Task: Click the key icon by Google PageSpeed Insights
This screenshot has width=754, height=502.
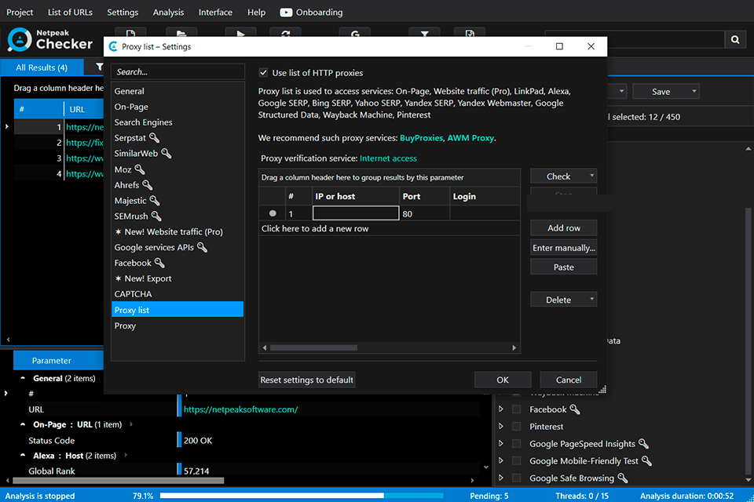Action: (x=643, y=444)
